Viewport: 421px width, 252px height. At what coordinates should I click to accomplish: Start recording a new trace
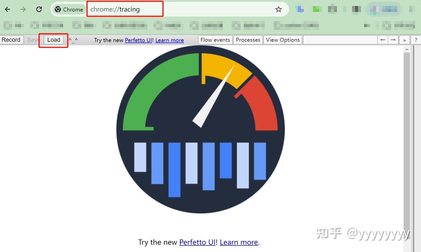pyautogui.click(x=11, y=40)
